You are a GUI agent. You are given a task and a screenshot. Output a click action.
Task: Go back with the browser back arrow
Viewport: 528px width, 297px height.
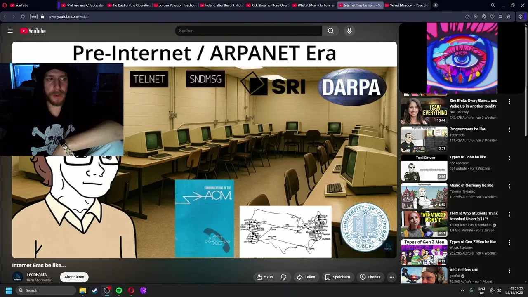click(x=5, y=16)
